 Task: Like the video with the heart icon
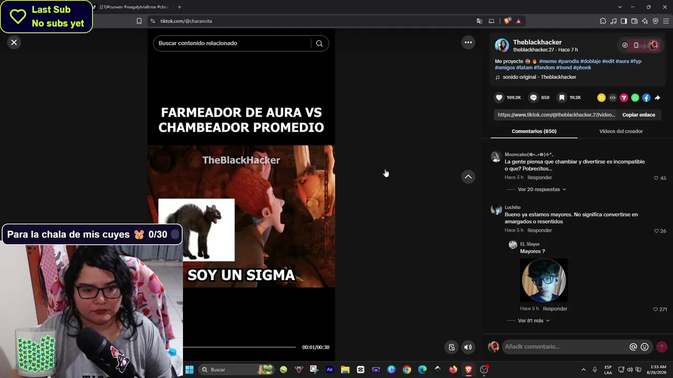tap(499, 98)
